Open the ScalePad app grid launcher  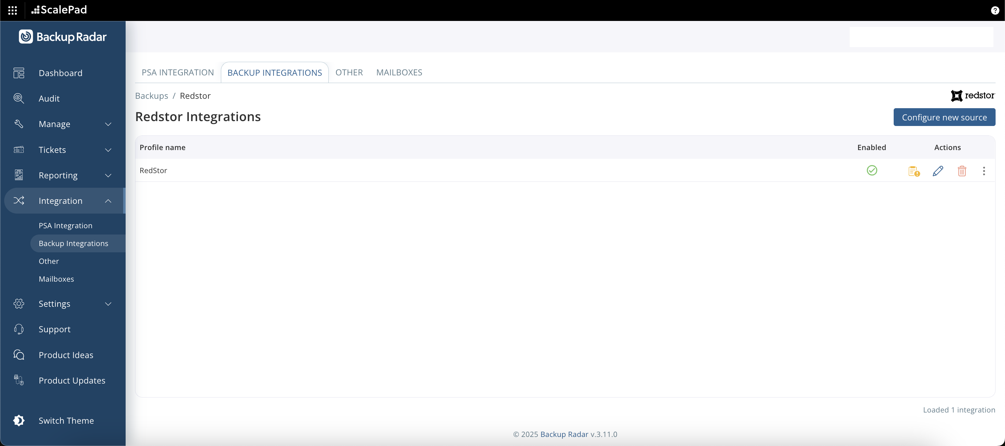(x=13, y=10)
